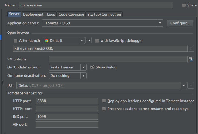Enable with JavaScript debugger checkbox
Image resolution: width=198 pixels, height=134 pixels.
(x=97, y=40)
